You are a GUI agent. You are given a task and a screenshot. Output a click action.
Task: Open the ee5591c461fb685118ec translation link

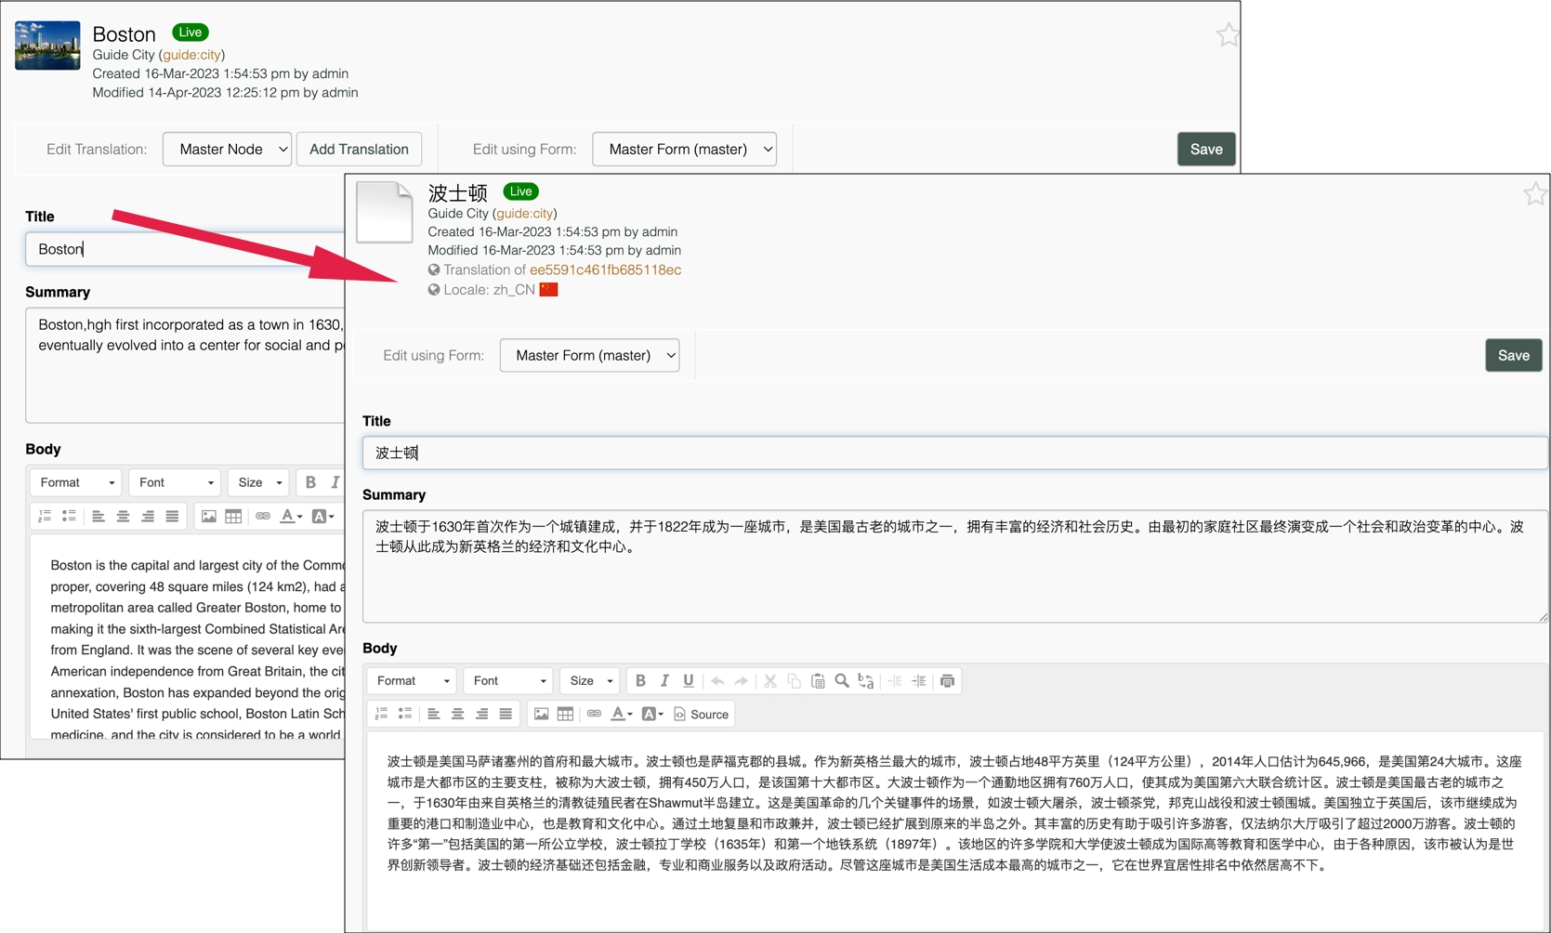pos(605,270)
